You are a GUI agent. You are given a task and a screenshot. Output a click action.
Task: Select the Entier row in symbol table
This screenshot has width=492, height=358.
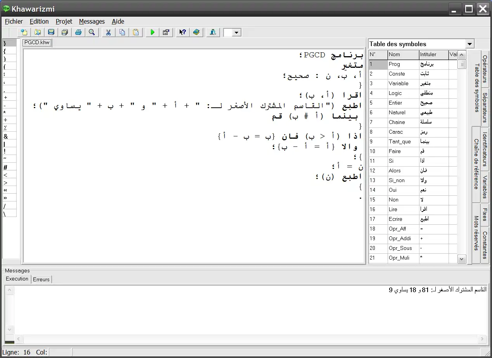click(413, 103)
